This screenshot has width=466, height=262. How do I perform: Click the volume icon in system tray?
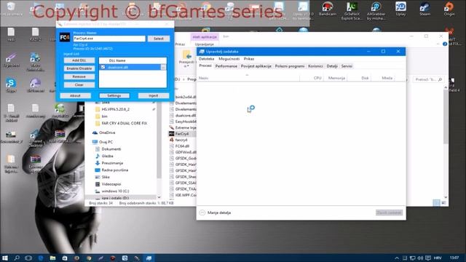(420, 258)
